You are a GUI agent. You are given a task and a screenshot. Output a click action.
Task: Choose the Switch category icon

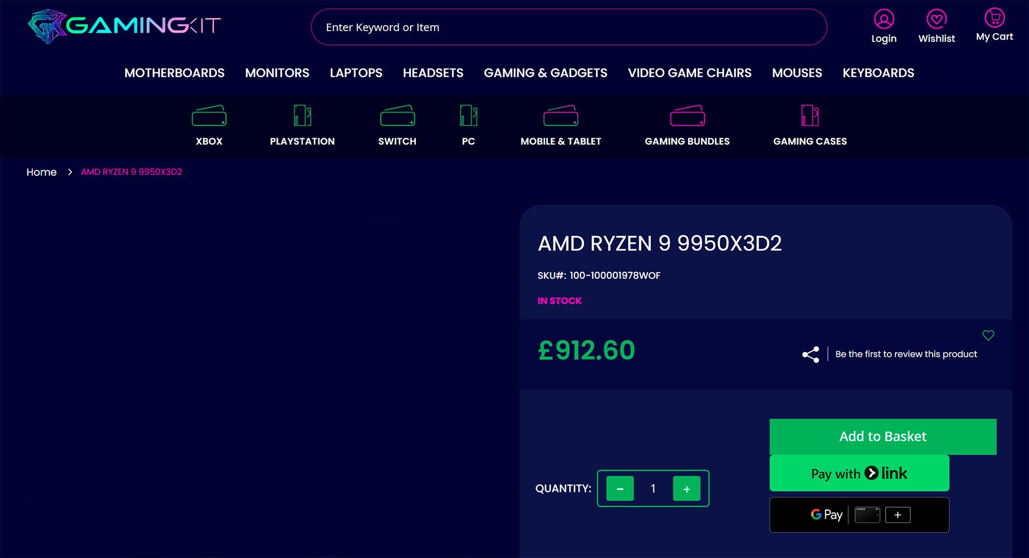pyautogui.click(x=397, y=116)
